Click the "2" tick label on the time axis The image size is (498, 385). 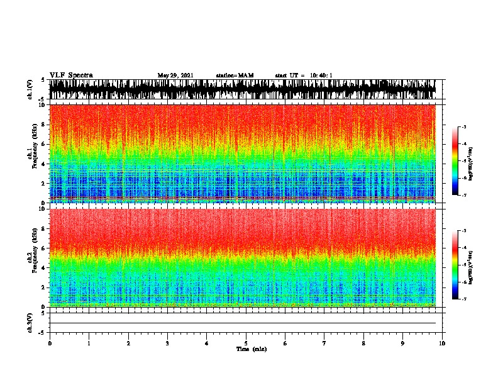point(128,343)
